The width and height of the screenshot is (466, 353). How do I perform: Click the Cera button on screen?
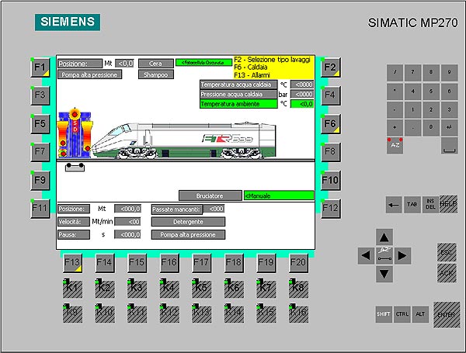(x=156, y=64)
